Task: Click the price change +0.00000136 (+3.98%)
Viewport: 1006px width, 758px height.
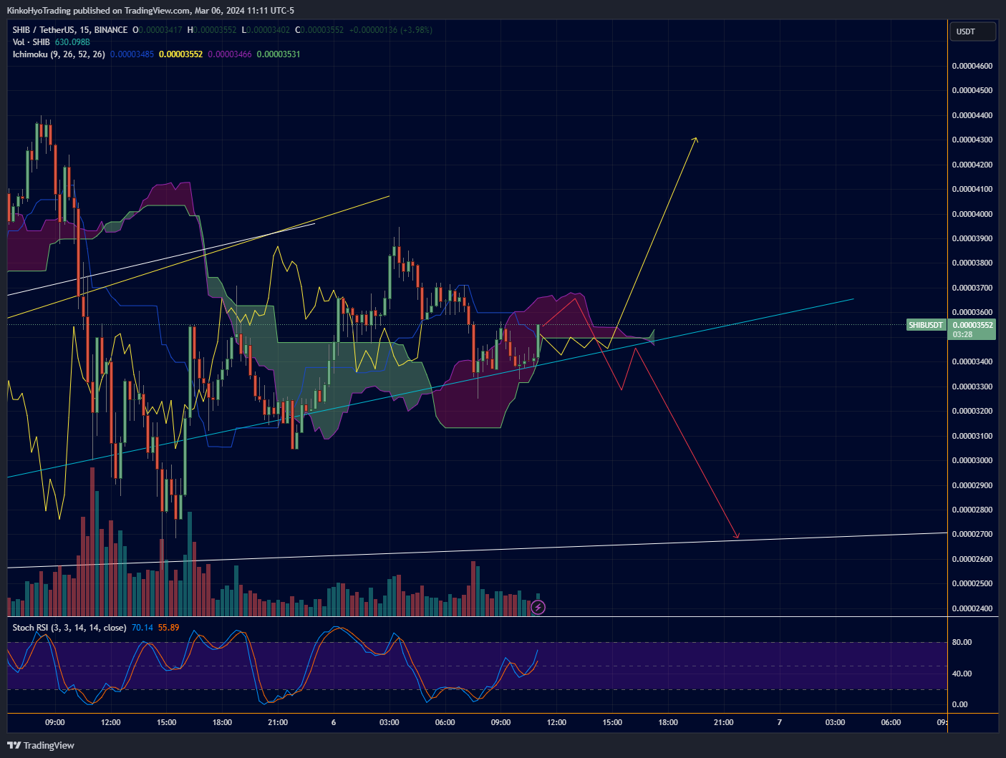Action: coord(390,30)
